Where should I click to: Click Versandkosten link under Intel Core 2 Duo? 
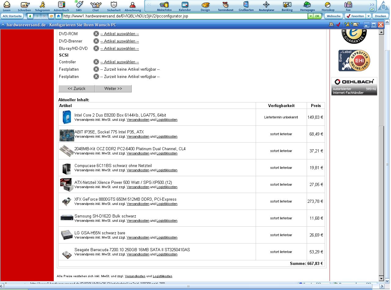tap(138, 120)
